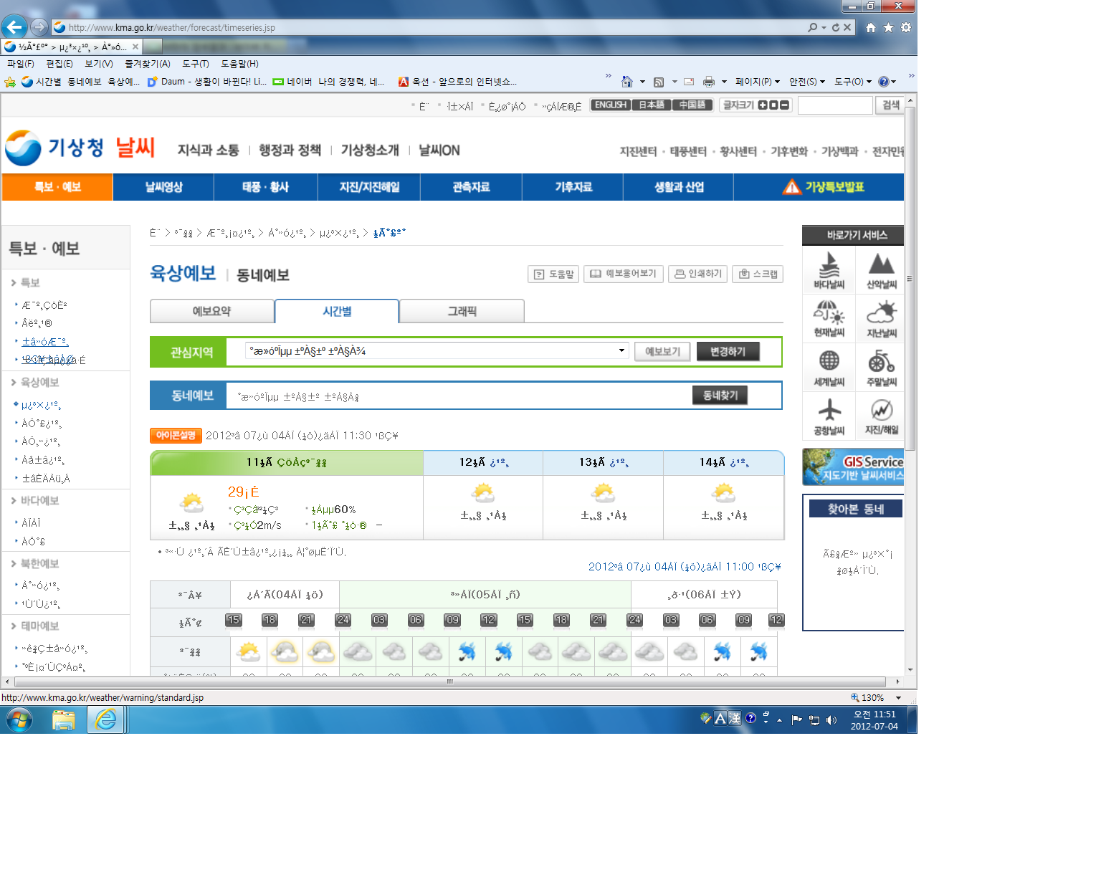This screenshot has width=1101, height=880.
Task: Open the 파일(F) menu
Action: click(21, 64)
